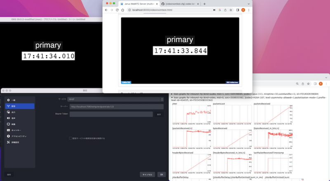This screenshot has width=330, height=181.
Task: Open the Chrome three-dot menu in front window
Action: click(249, 10)
